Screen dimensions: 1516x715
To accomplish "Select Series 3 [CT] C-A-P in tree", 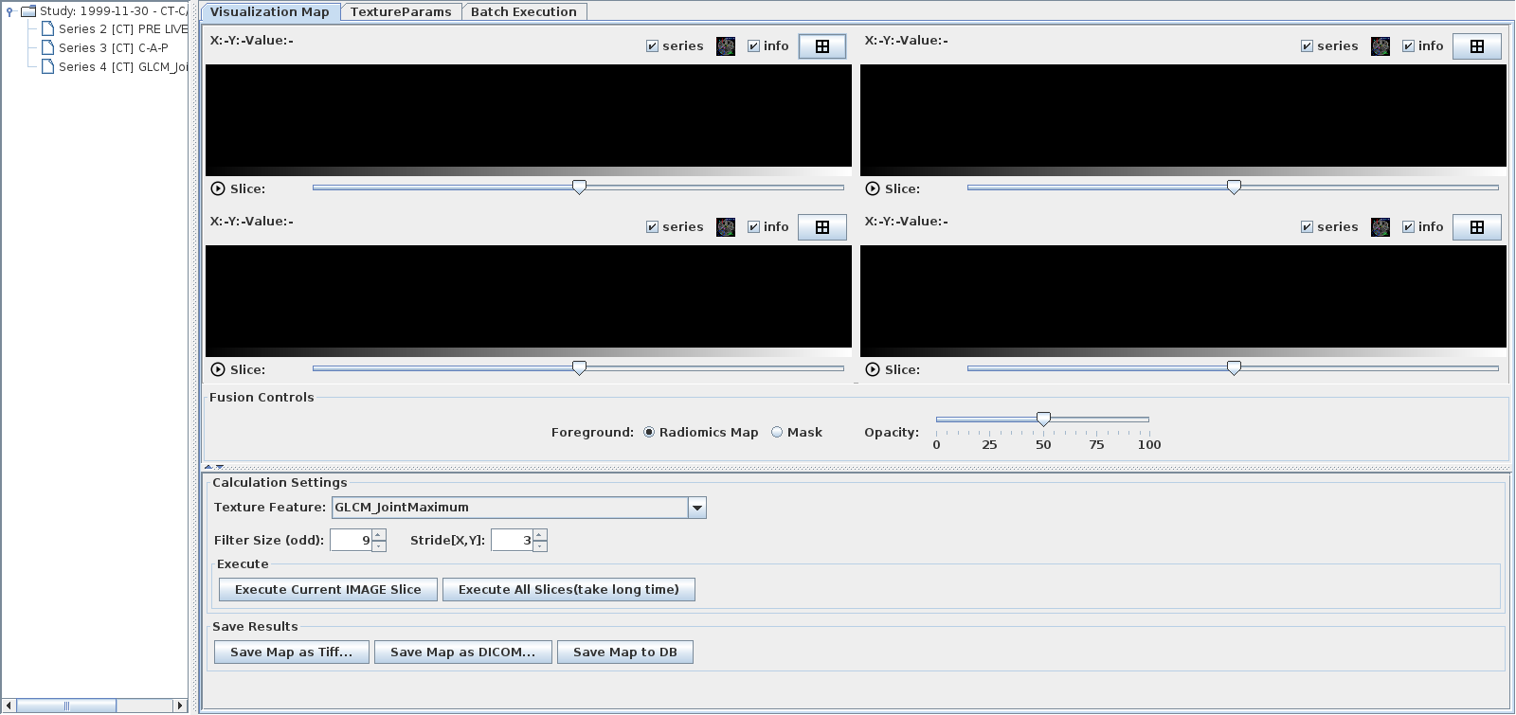I will (x=114, y=48).
